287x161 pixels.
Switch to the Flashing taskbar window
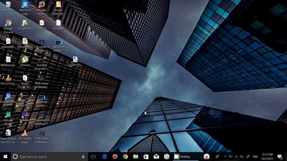pyautogui.click(x=185, y=157)
